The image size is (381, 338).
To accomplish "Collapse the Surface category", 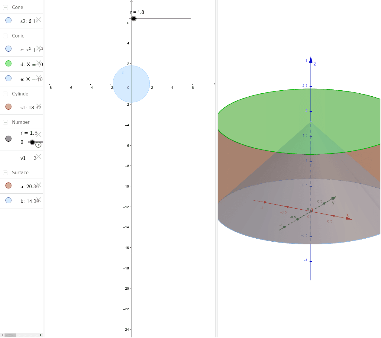I will pyautogui.click(x=5, y=172).
